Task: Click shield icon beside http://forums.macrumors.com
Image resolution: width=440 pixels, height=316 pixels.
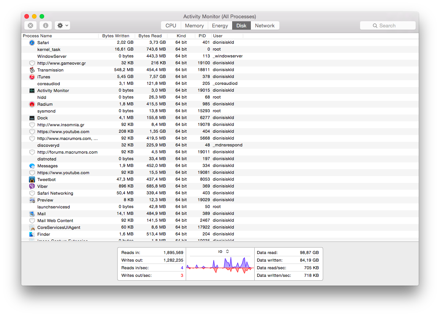Action: [32, 152]
